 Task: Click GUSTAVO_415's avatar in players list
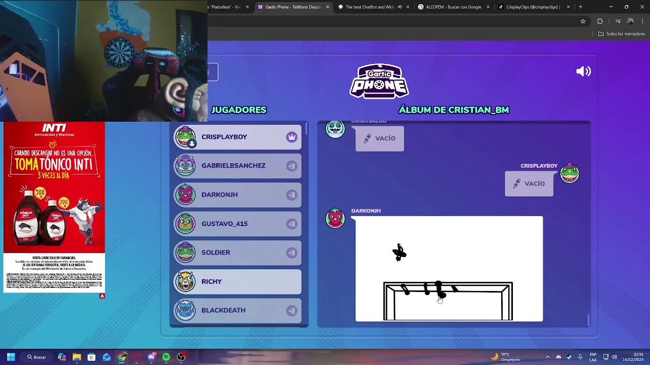click(185, 224)
